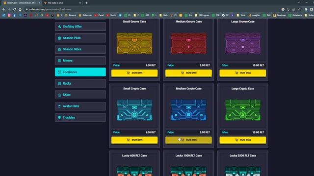Click the blue Medium Crypto Case chest image
Viewport: 314px width, 176px height.
[188, 110]
